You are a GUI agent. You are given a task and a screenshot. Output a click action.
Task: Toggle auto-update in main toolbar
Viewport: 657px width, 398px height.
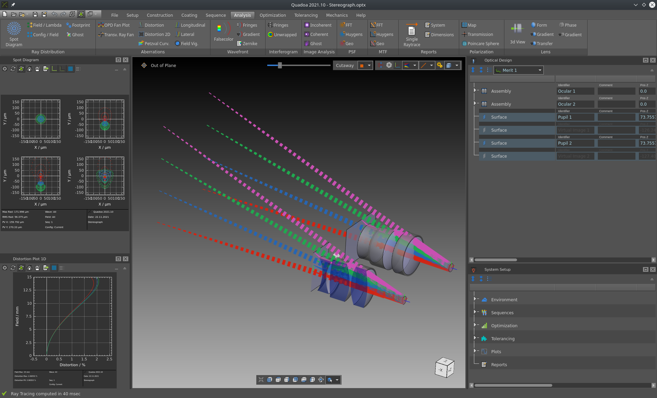pos(81,14)
